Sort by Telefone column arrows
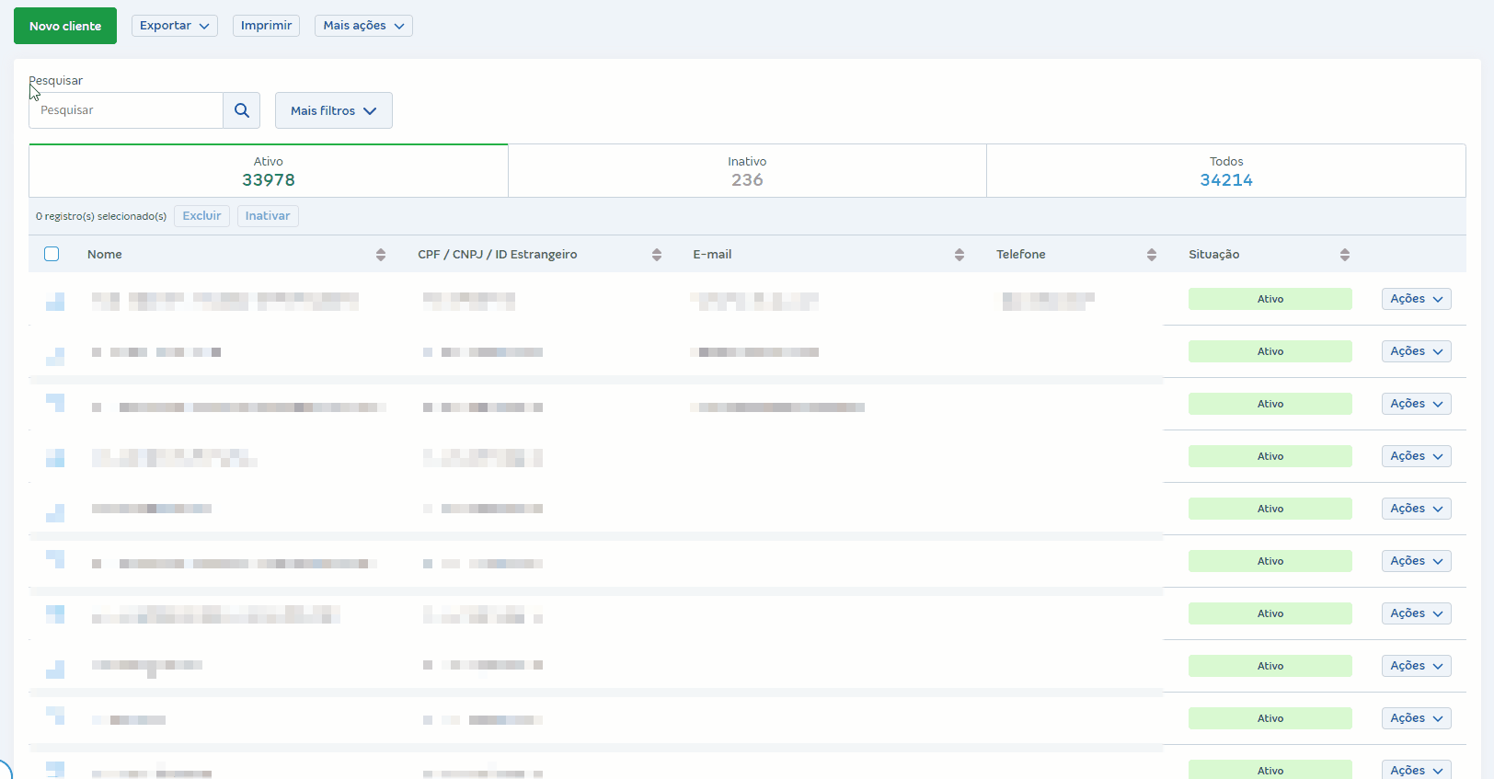Viewport: 1494px width, 779px height. (x=1152, y=255)
